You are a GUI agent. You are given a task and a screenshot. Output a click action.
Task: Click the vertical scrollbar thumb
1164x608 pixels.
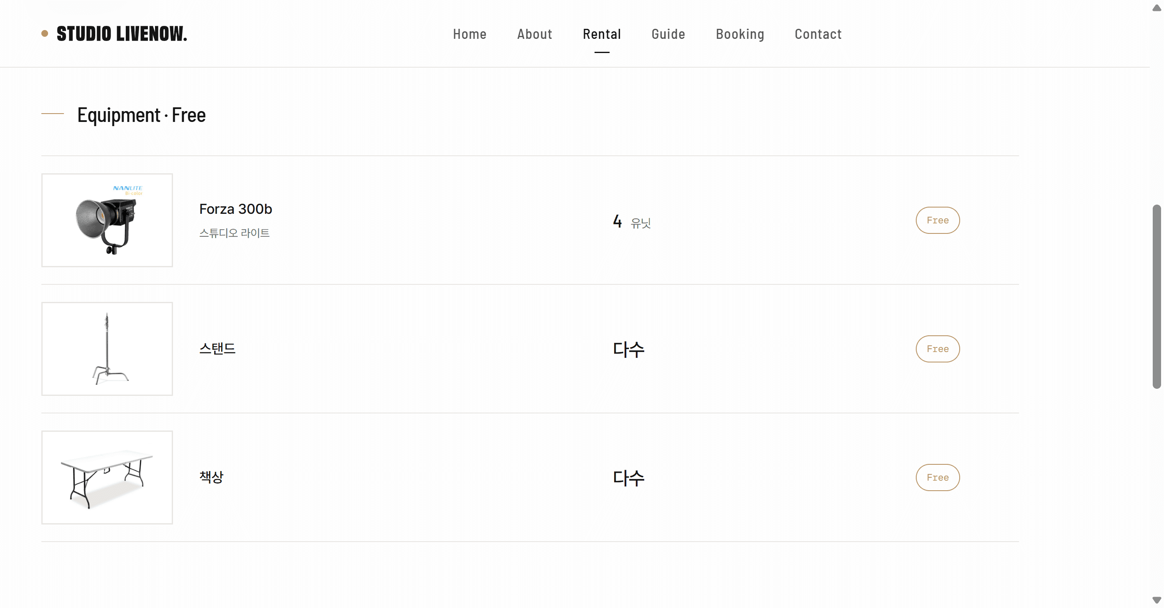[1156, 297]
